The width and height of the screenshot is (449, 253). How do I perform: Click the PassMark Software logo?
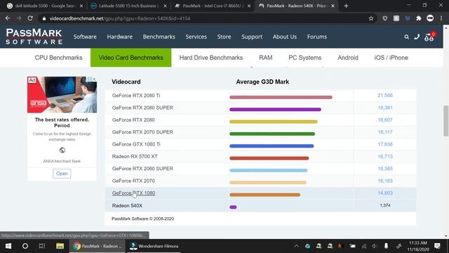[x=34, y=37]
